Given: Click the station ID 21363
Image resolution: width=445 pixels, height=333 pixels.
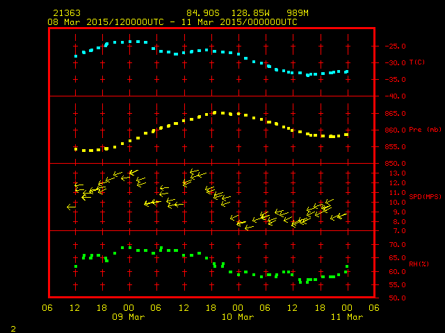Looking at the screenshot, I should point(67,13).
